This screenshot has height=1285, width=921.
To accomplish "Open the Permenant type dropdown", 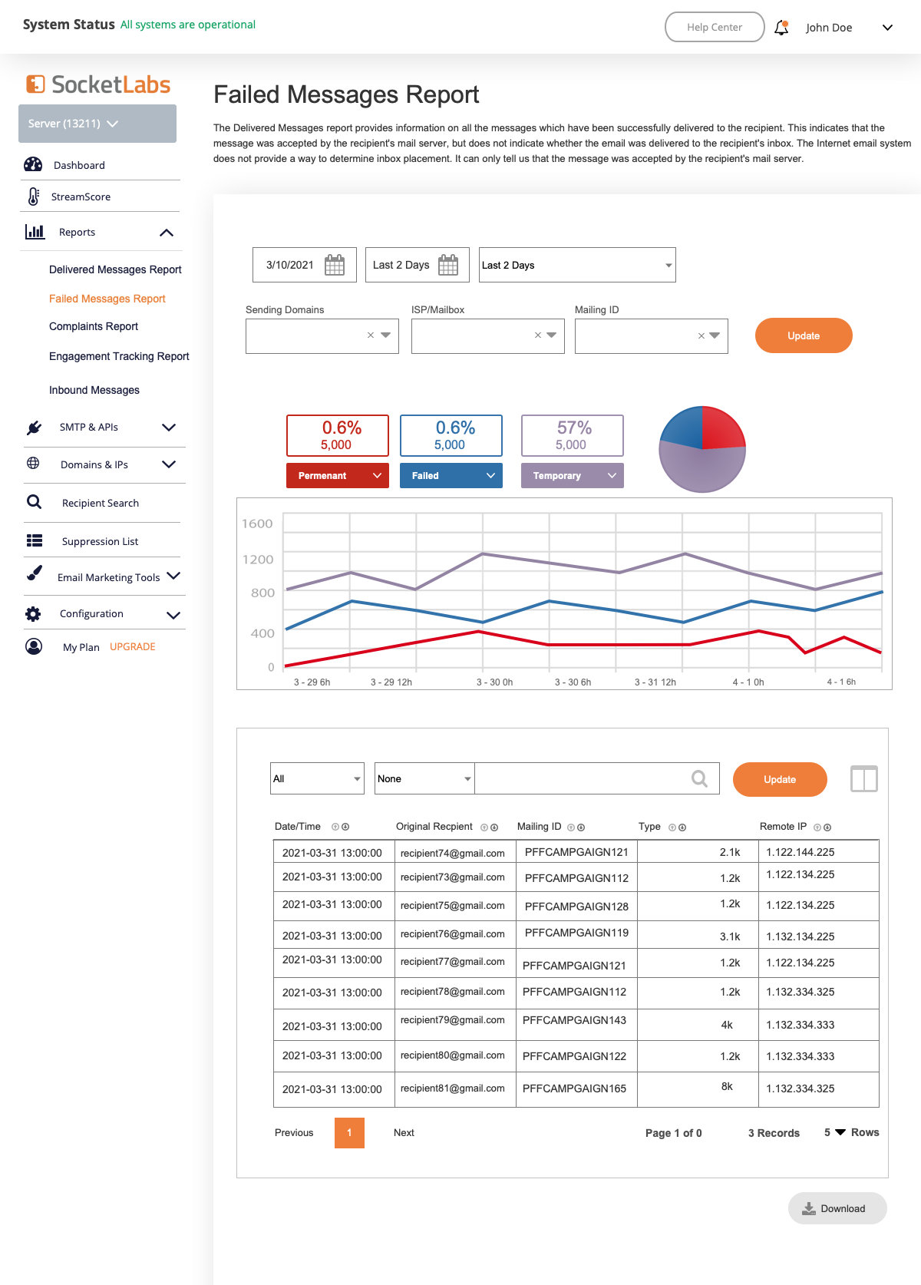I will [338, 475].
